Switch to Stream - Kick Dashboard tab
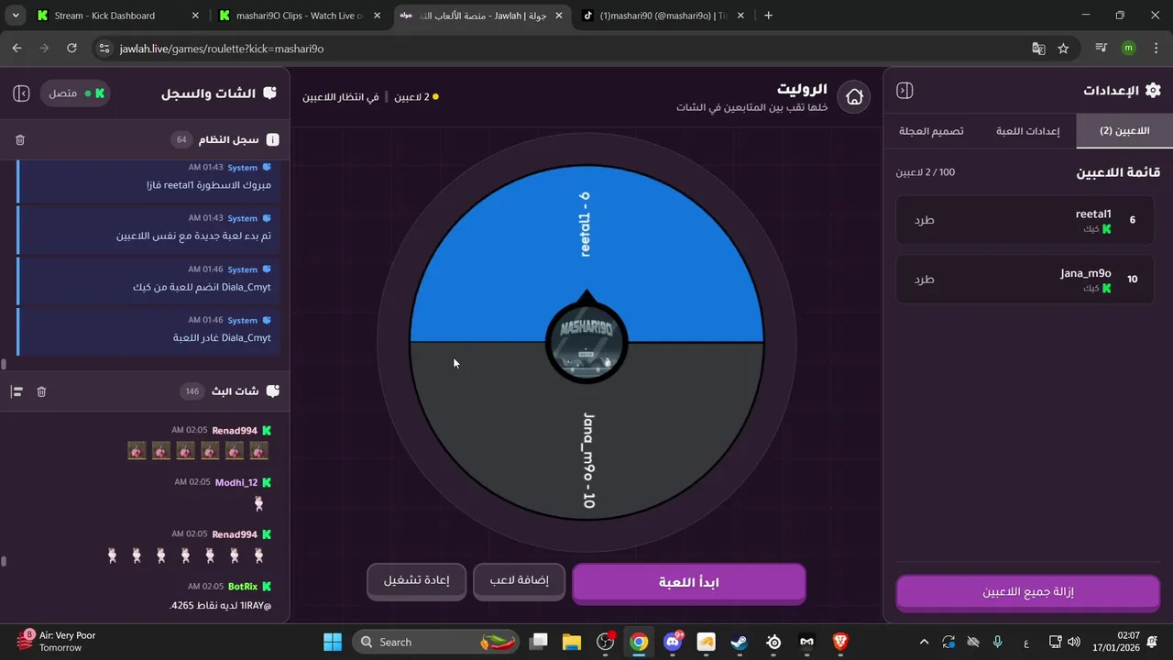This screenshot has width=1173, height=660. [116, 16]
